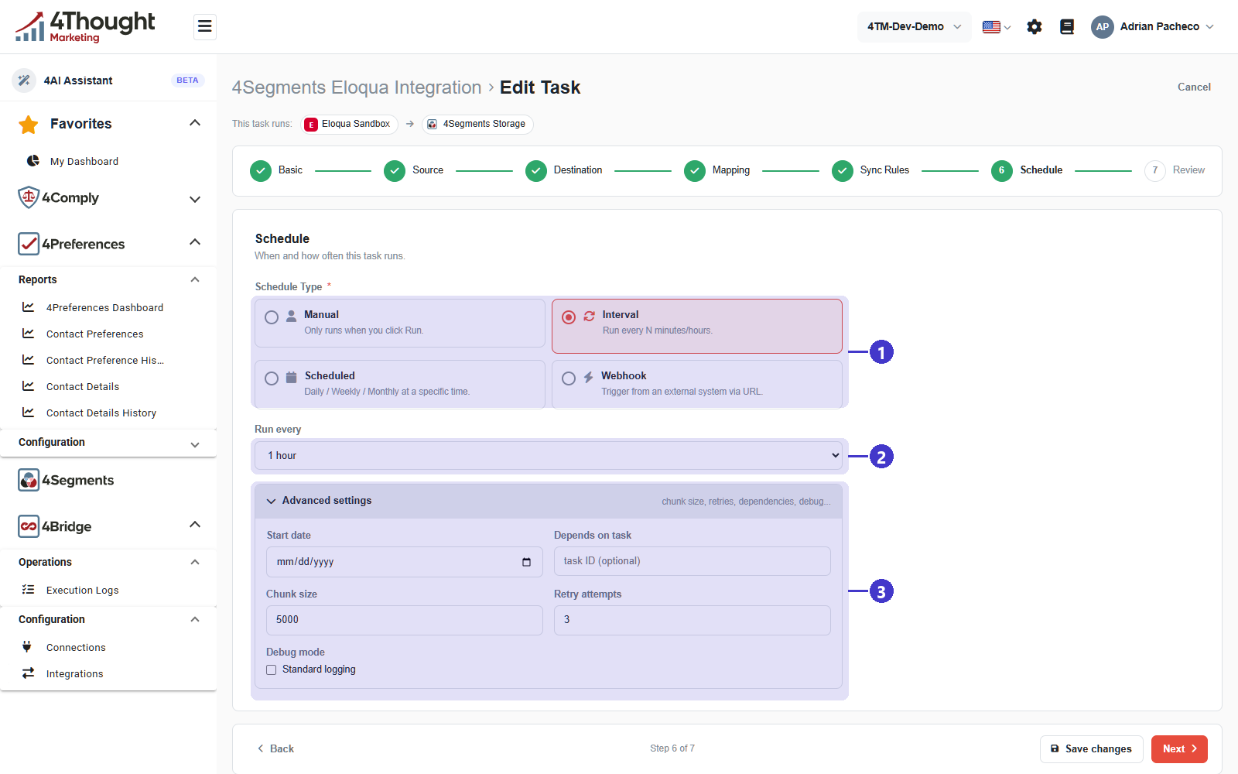Click the Sync Rules step checkmark
The width and height of the screenshot is (1238, 774).
(843, 170)
